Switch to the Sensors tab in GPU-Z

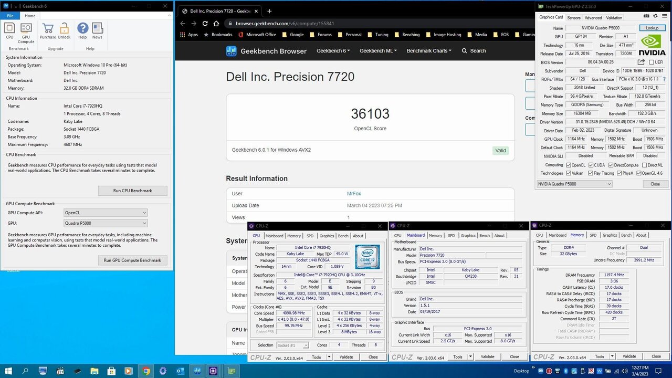[x=574, y=17]
